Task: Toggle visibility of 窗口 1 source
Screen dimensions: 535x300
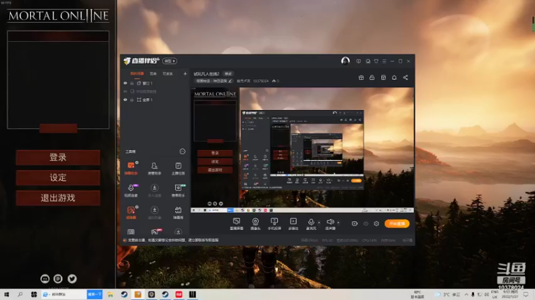Action: (x=125, y=83)
